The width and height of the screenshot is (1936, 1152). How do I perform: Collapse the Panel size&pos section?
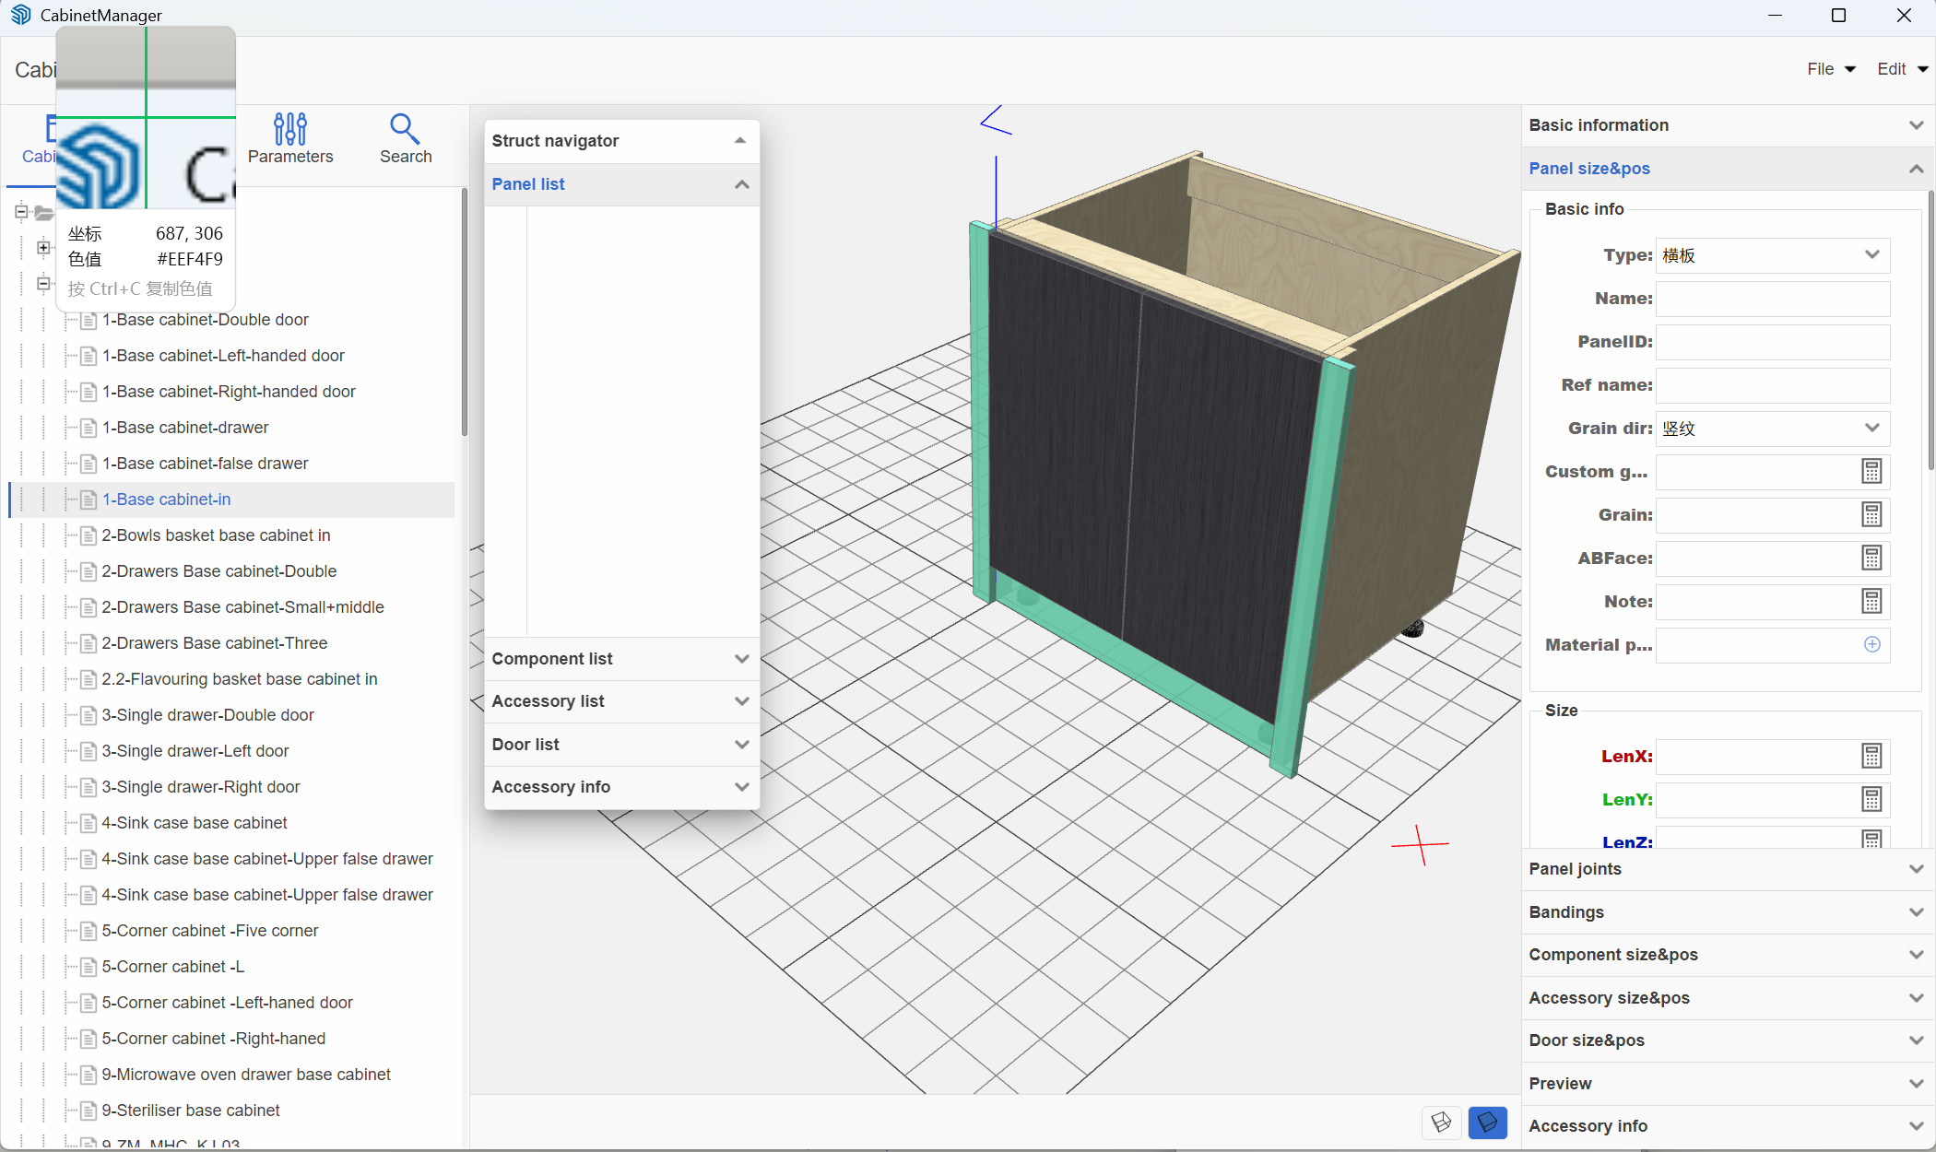(x=1916, y=169)
